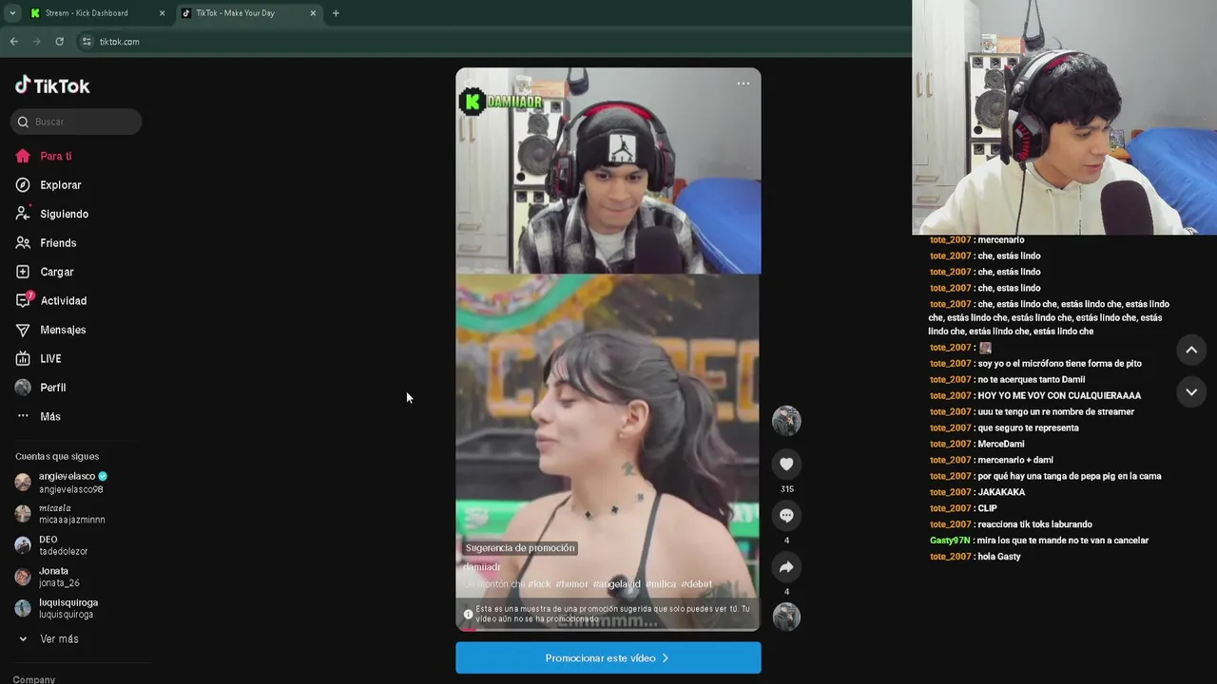This screenshot has height=684, width=1217.
Task: Click chat message 'JAKAKAKA'
Action: tap(1001, 492)
